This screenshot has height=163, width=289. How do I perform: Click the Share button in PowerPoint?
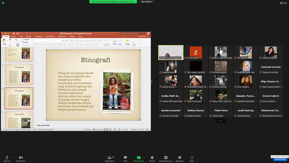click(143, 36)
